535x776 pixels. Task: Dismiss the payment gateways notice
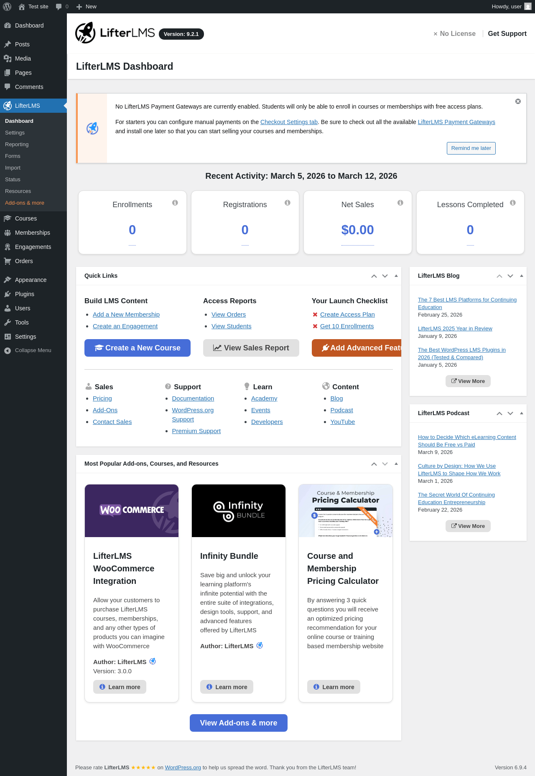click(x=518, y=101)
